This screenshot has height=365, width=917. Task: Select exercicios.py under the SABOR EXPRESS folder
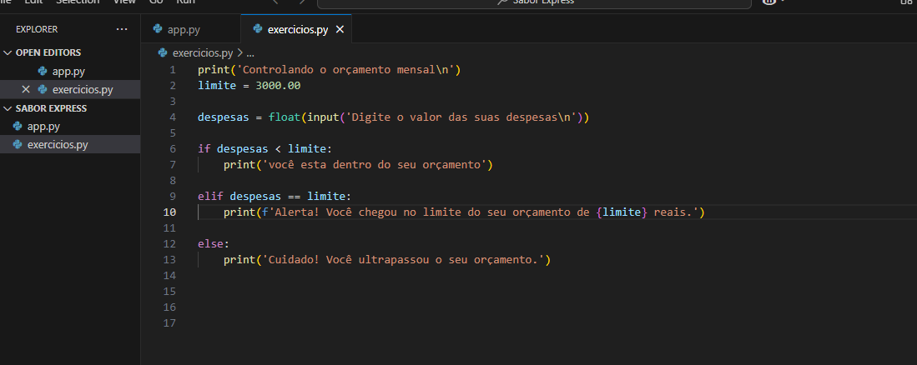(70, 144)
